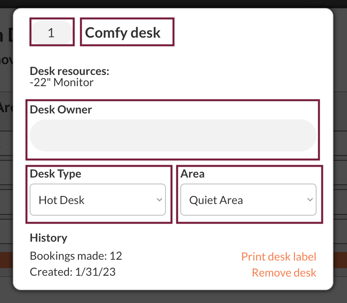Click the Created: 1/31/23 date text
347x303 pixels.
(x=73, y=272)
